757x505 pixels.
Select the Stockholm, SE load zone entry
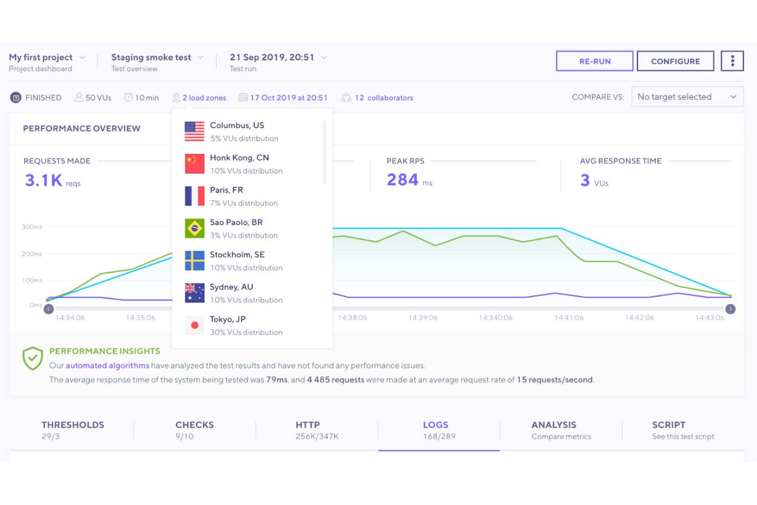point(237,260)
